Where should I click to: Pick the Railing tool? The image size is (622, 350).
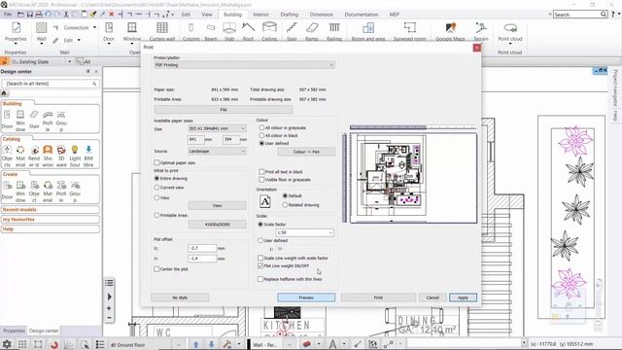click(x=334, y=31)
